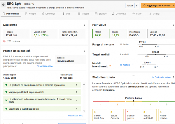Open Stato finanziario three-dot options menu

173,77
